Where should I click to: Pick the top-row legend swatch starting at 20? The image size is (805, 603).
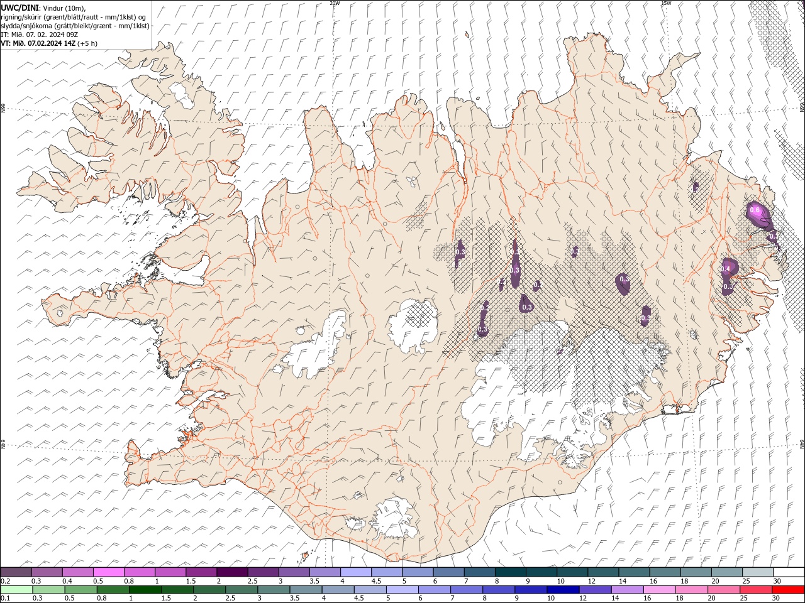[x=727, y=572]
